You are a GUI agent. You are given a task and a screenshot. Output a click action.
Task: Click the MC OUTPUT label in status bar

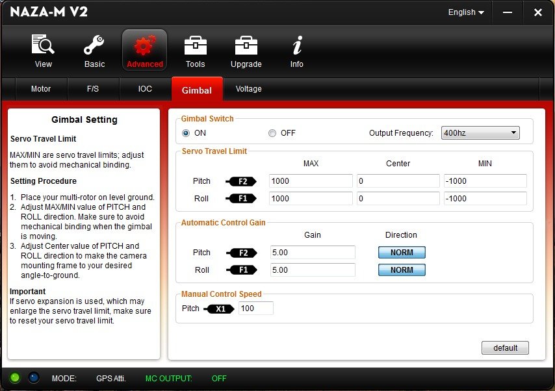(x=168, y=378)
